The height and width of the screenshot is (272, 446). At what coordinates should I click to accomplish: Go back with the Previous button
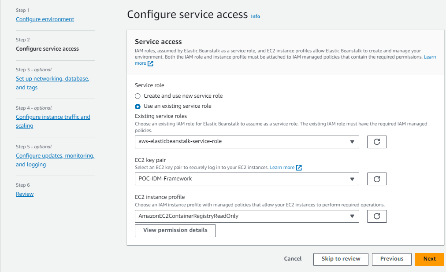tap(392, 259)
